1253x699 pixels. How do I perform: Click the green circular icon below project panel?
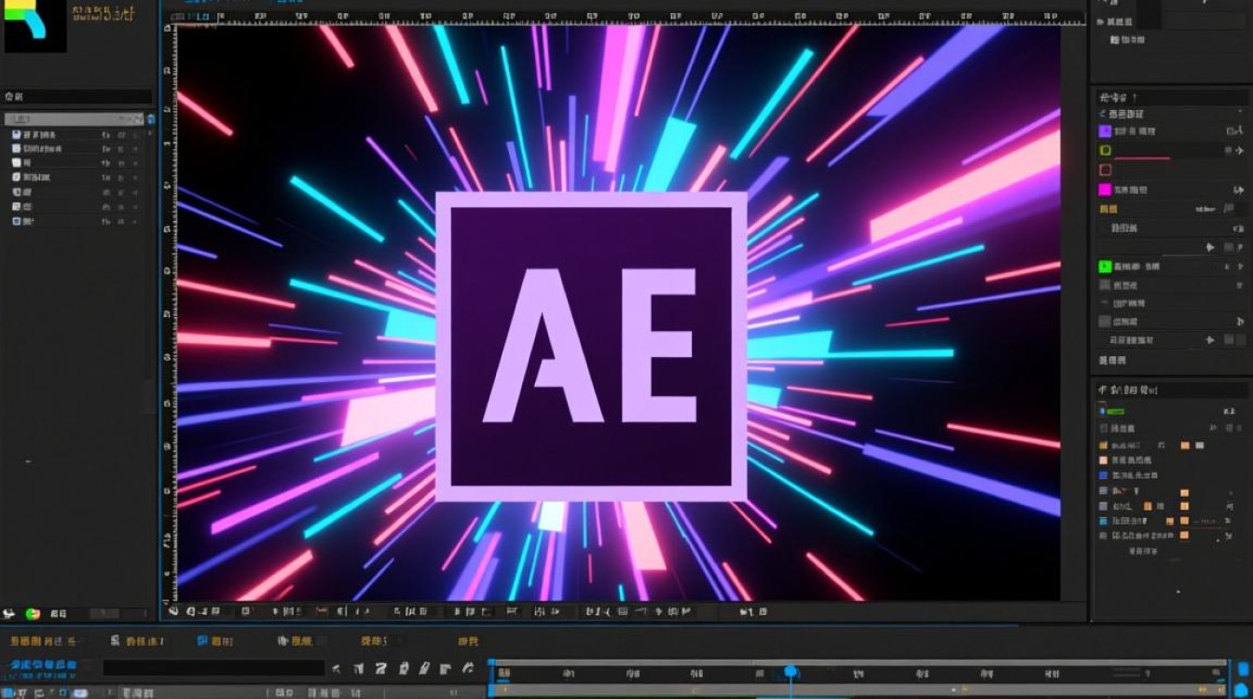click(33, 613)
